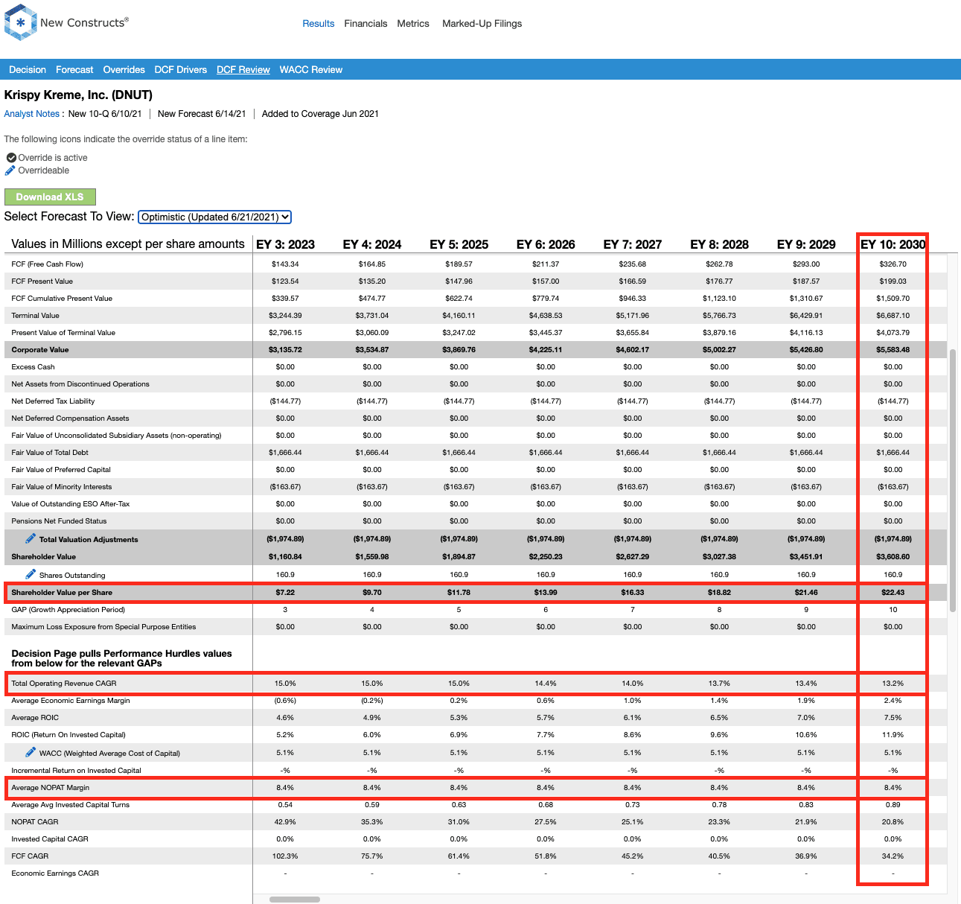Screen dimensions: 961x904
Task: Select the FCF (Free Cash Flow) row label
Action: tap(48, 264)
